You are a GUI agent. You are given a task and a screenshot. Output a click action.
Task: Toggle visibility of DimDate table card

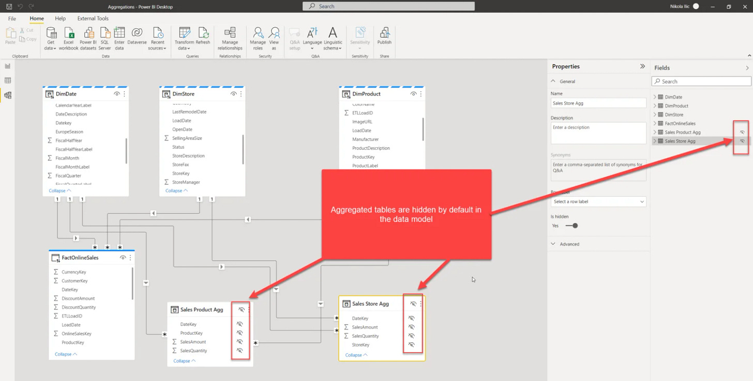pyautogui.click(x=117, y=94)
